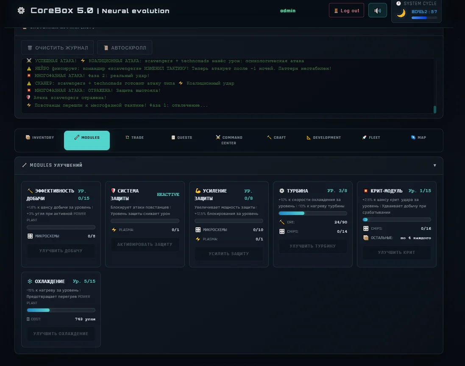Click the shield icon on Система защиты
This screenshot has width=465, height=366.
pos(113,191)
